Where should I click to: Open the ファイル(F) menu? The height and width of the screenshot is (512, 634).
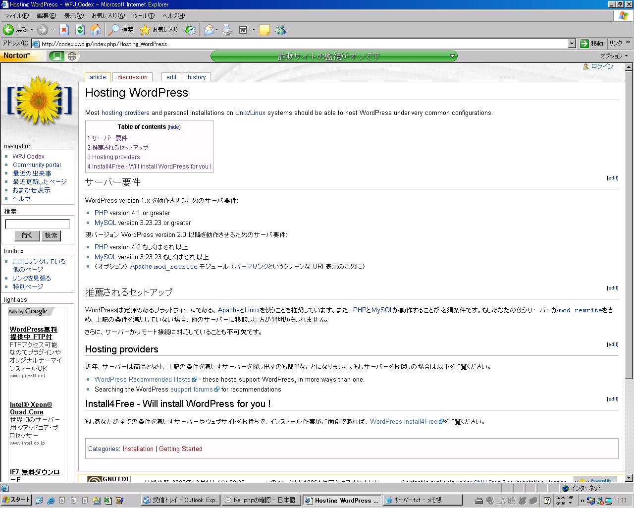coord(16,16)
